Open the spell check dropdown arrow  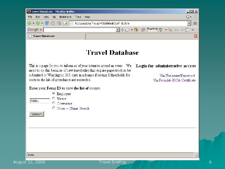[x=166, y=30]
